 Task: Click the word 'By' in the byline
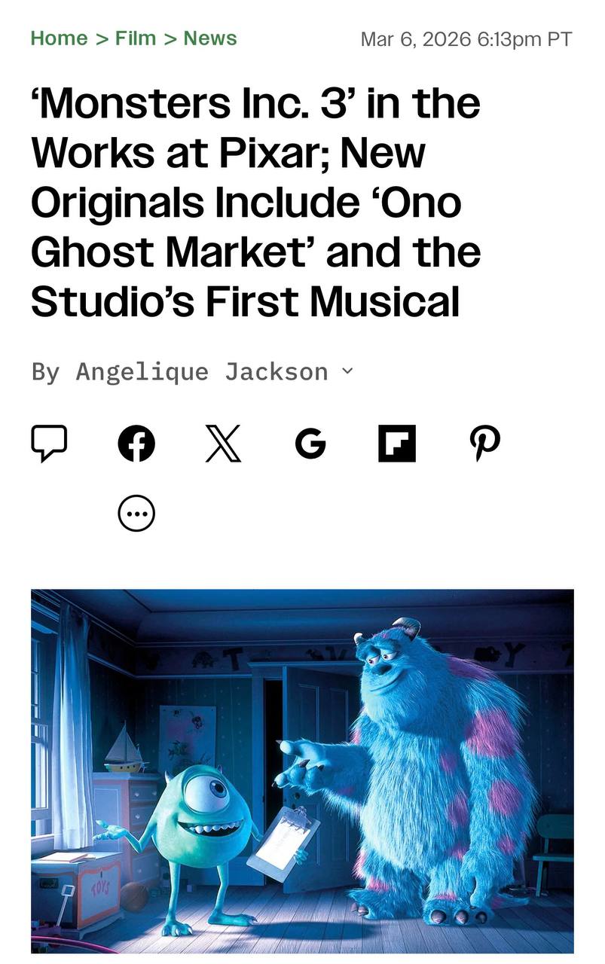point(44,371)
